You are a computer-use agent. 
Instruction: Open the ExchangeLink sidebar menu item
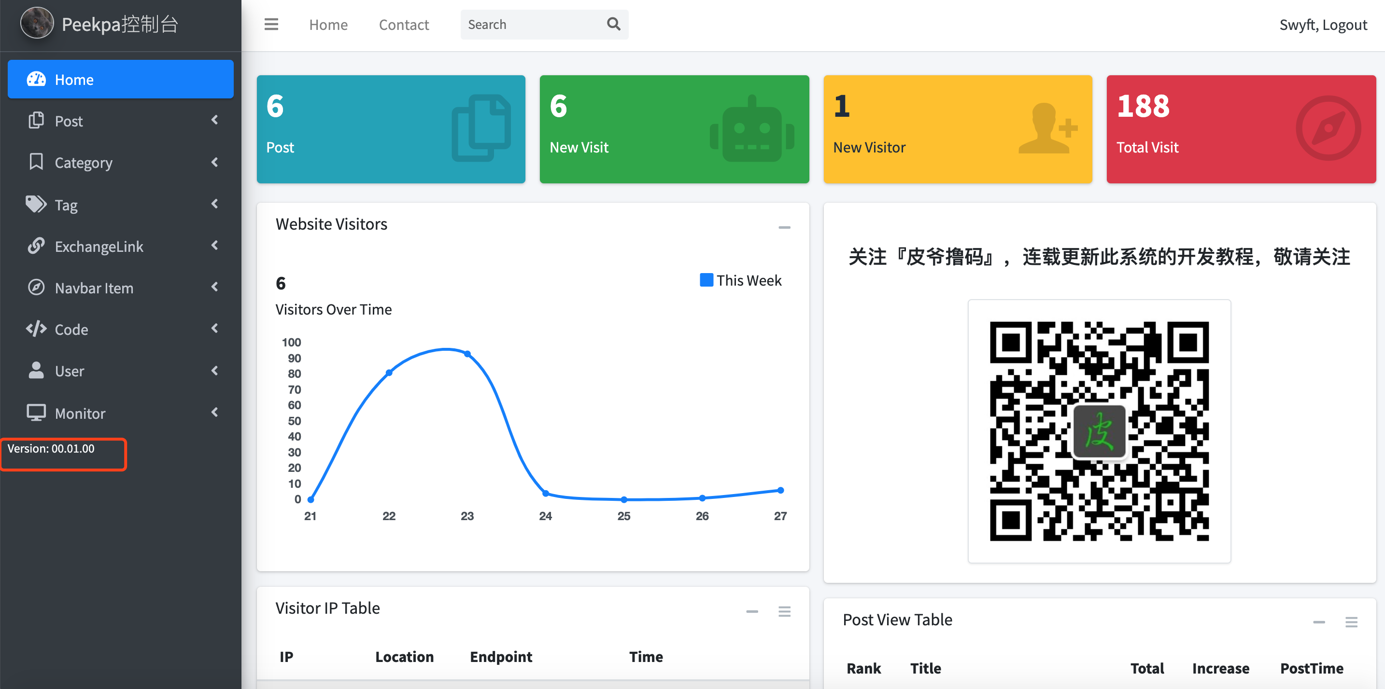click(x=120, y=246)
